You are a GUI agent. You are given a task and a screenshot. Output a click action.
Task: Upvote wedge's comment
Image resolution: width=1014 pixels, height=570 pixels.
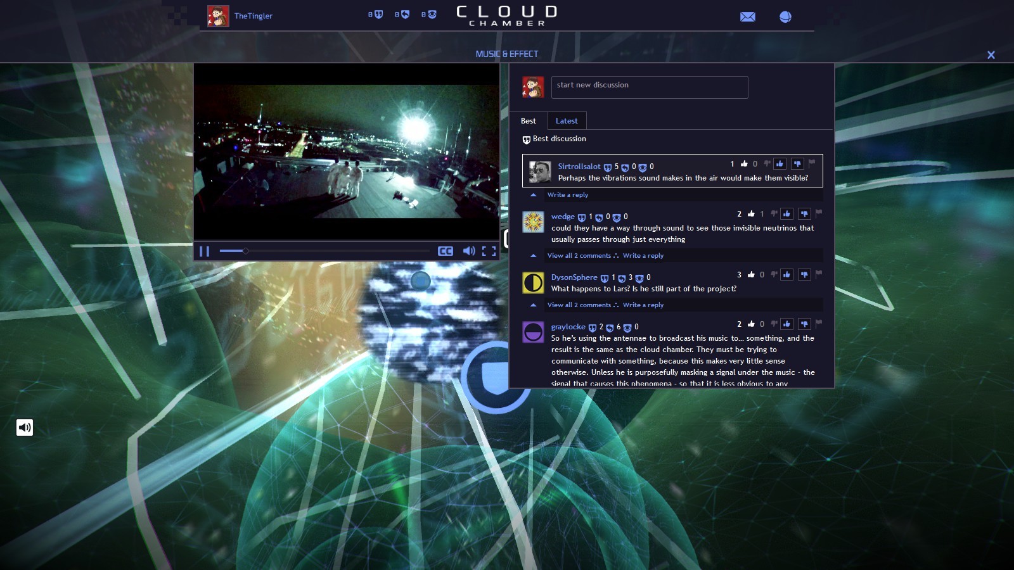tap(786, 214)
